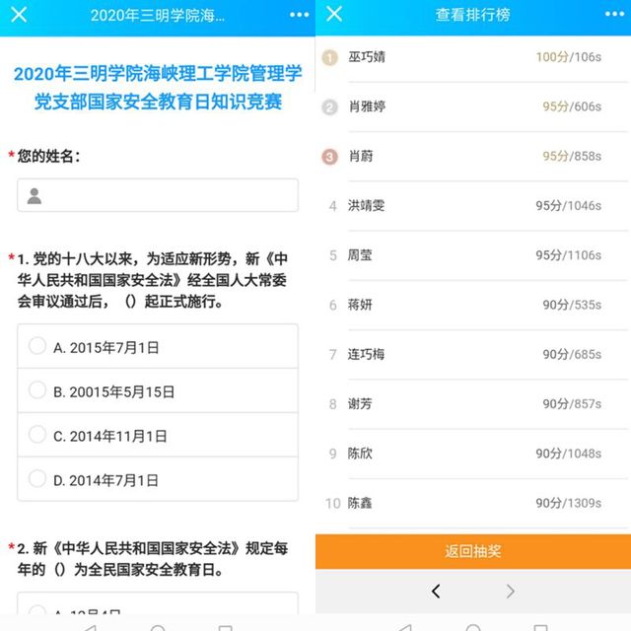
Task: Open leaderboard entry for 巫巧婧
Action: tap(473, 57)
